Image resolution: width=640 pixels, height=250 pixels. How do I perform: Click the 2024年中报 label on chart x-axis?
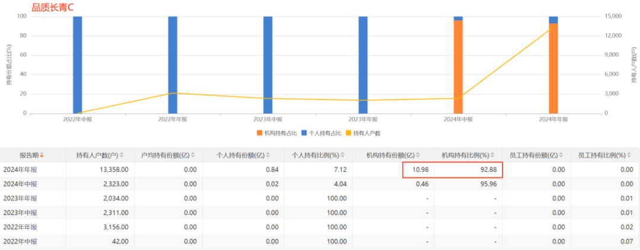click(458, 120)
